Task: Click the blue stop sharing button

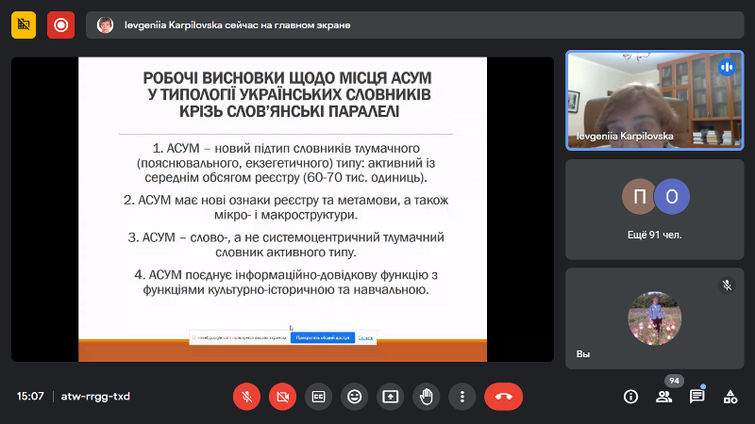Action: coord(322,337)
